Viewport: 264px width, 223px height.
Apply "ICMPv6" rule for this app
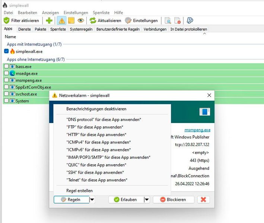coord(112,150)
